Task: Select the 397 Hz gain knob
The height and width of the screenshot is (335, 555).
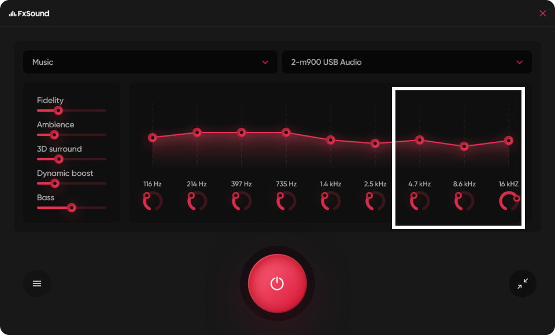Action: click(x=241, y=202)
